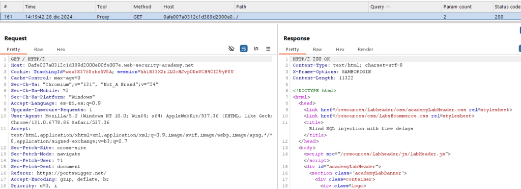
Task: Click the response Content-Type header
Action: click(x=348, y=65)
